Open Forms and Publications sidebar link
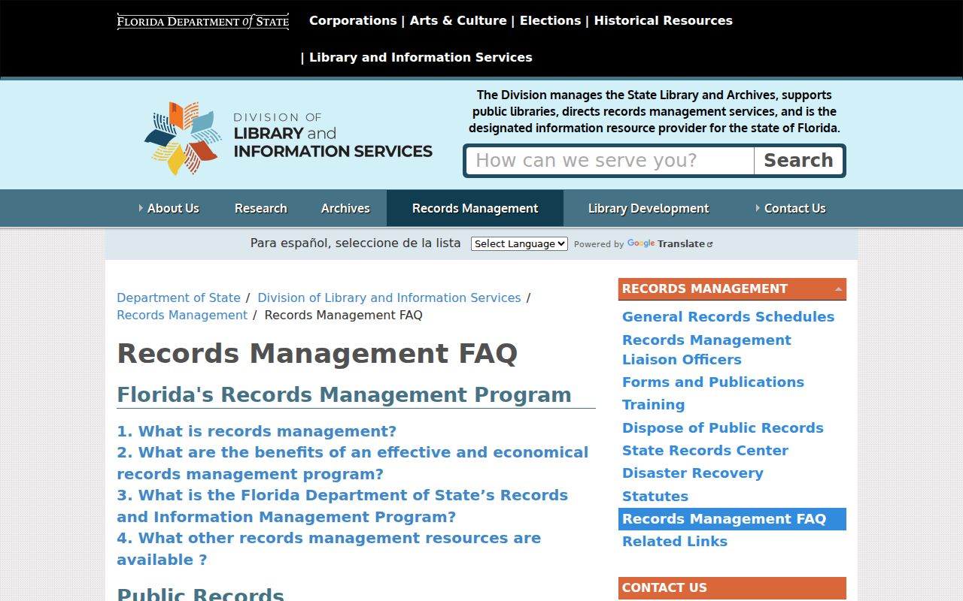Screen dimensions: 963x601 tap(713, 382)
